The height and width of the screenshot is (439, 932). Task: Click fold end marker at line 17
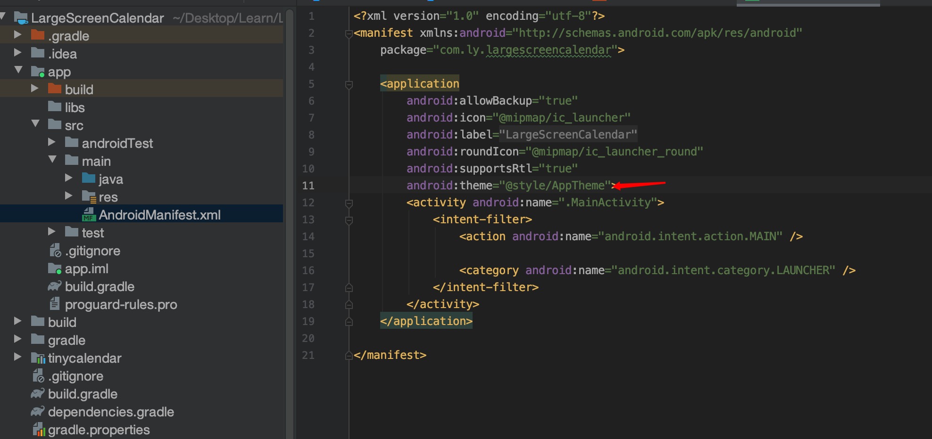click(x=349, y=287)
